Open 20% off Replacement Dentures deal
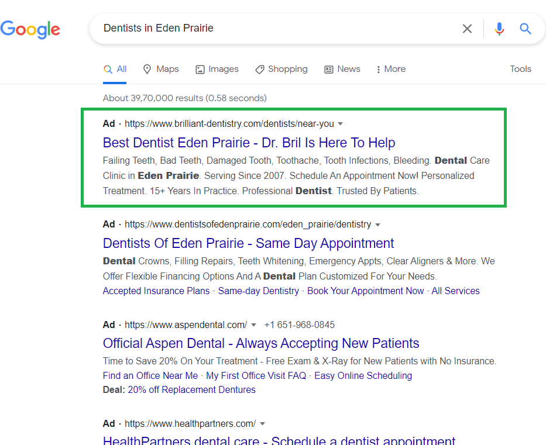The width and height of the screenshot is (546, 445). coord(191,389)
